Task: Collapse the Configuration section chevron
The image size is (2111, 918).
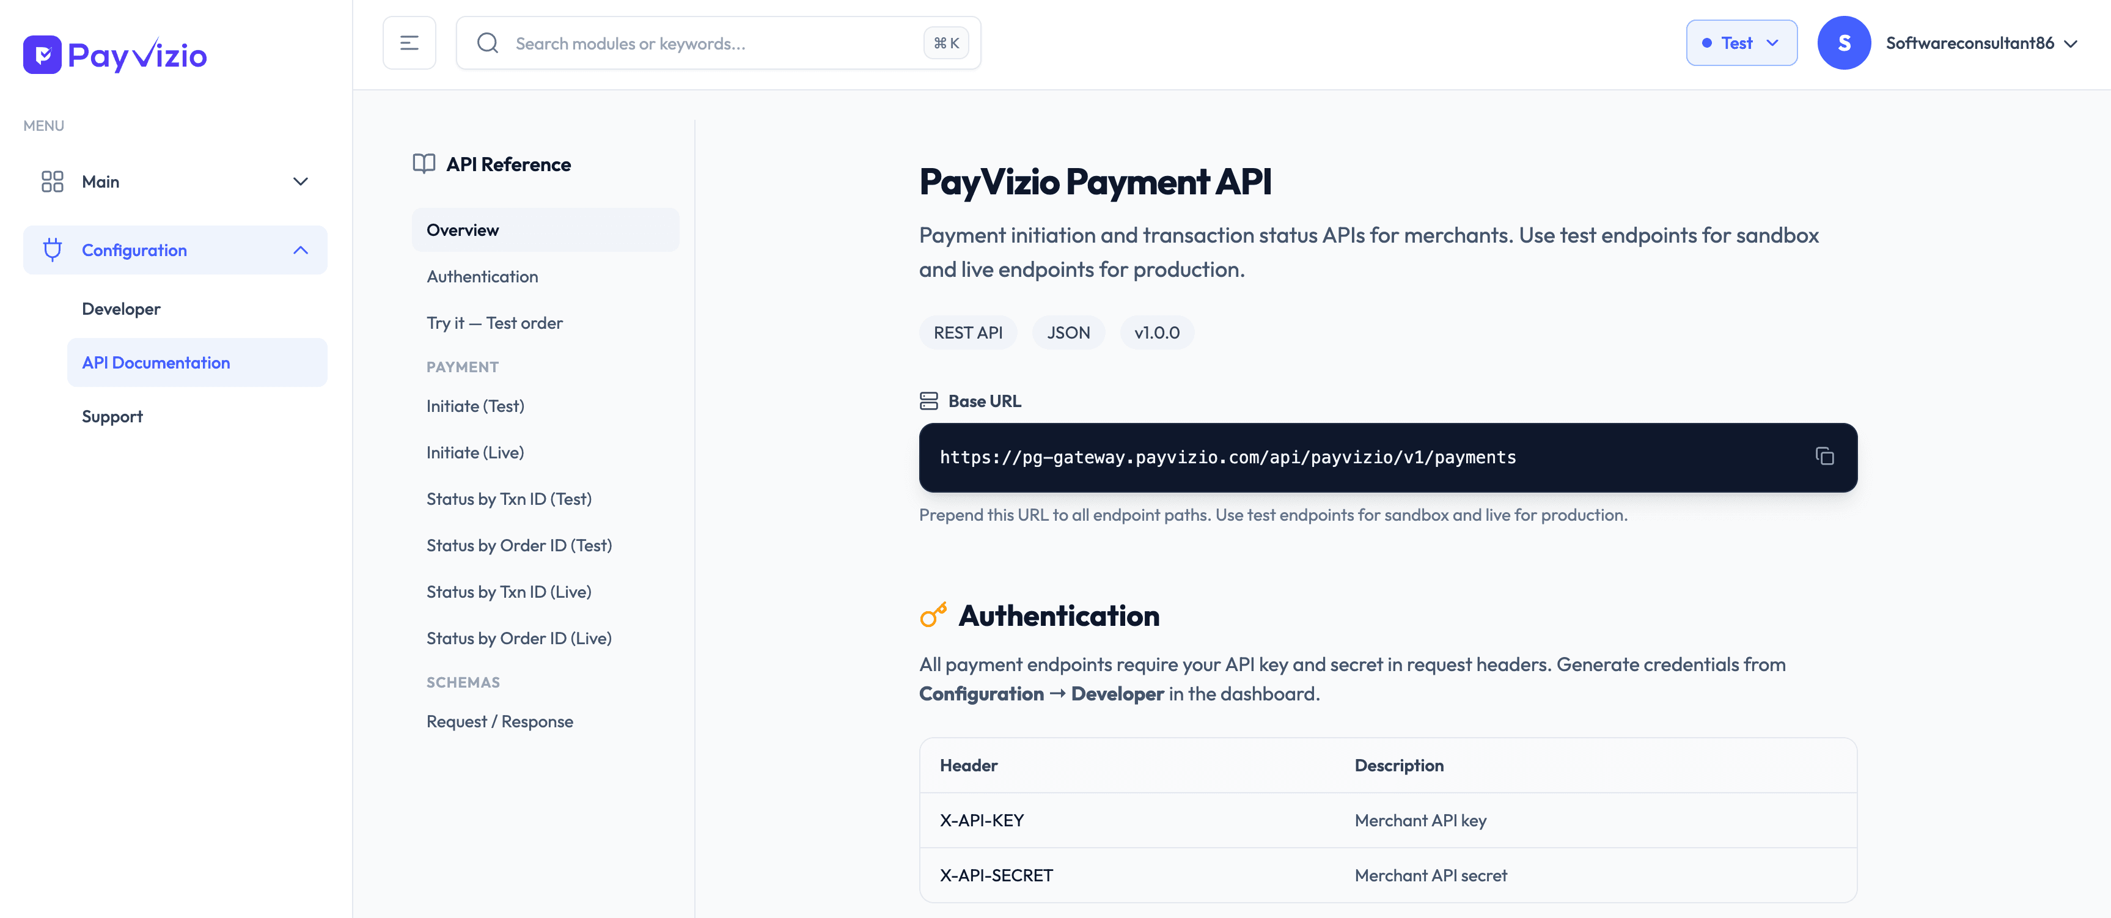Action: (300, 250)
